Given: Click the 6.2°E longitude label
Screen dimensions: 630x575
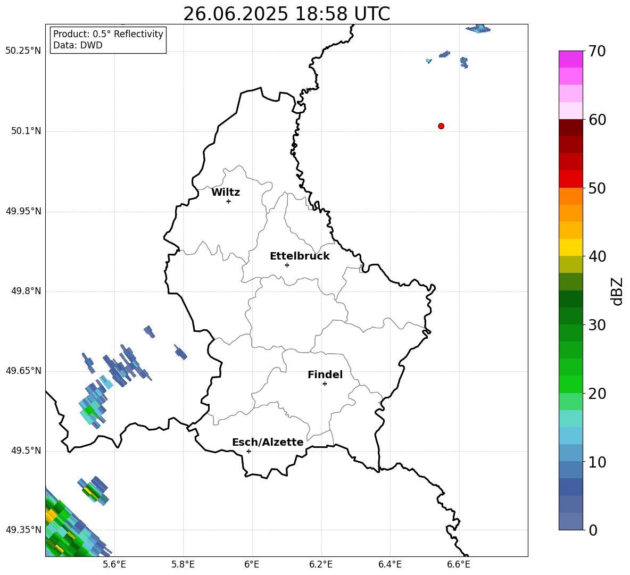Looking at the screenshot, I should tap(321, 564).
